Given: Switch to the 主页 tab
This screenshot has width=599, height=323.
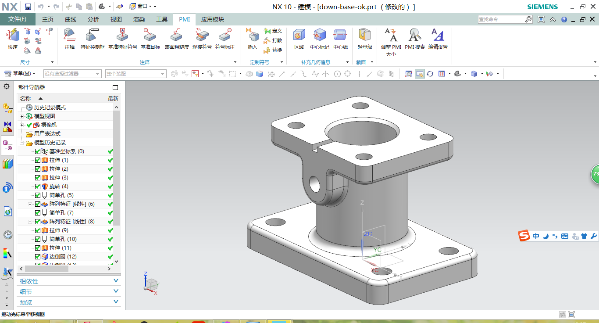Looking at the screenshot, I should click(x=48, y=19).
